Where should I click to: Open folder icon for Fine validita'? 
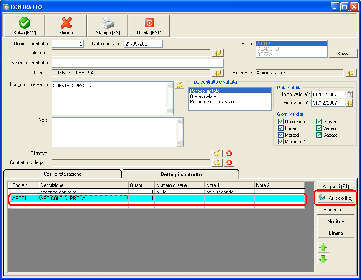coord(349,103)
